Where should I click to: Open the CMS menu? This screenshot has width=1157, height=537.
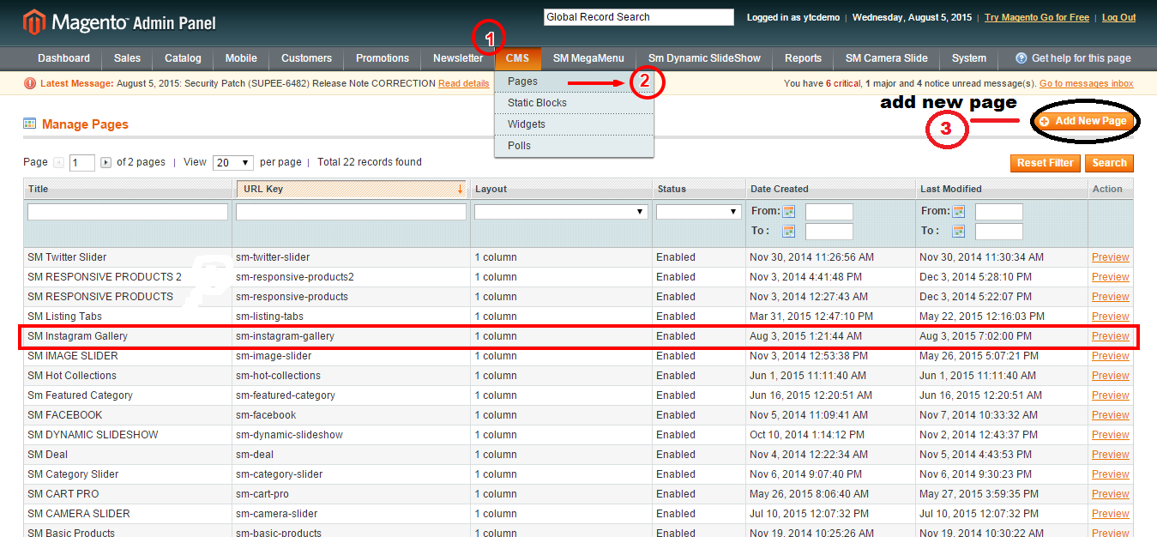[517, 58]
